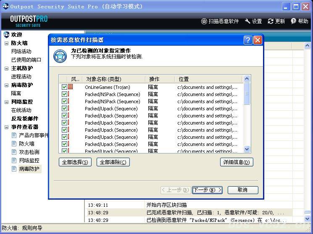Click the 隔离 action for second NSPack row
The image size is (313, 234).
click(153, 101)
